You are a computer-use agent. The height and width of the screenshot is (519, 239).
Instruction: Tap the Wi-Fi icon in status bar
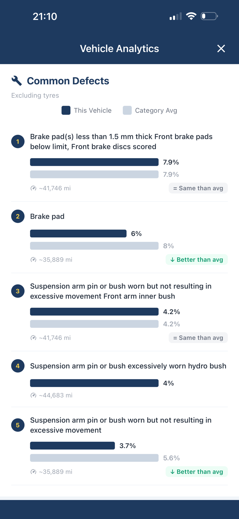(x=191, y=16)
